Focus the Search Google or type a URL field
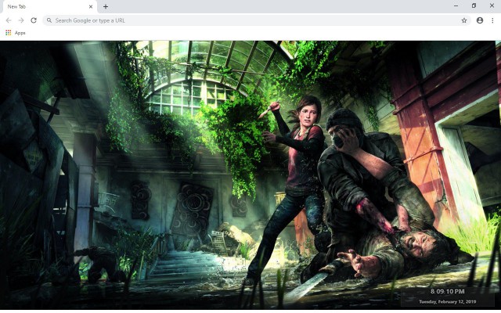 pos(257,20)
